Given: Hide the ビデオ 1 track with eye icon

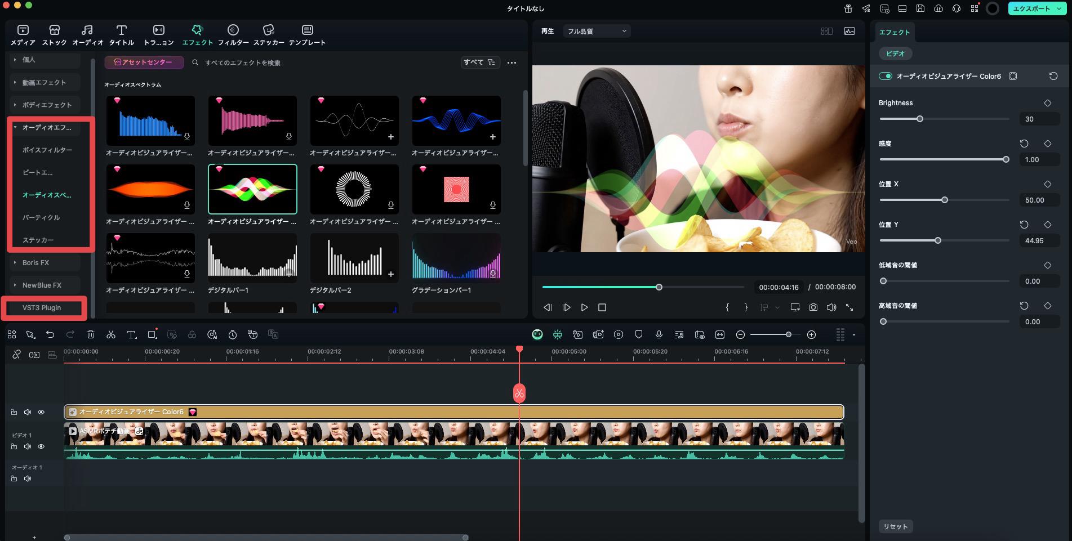Looking at the screenshot, I should (x=41, y=446).
